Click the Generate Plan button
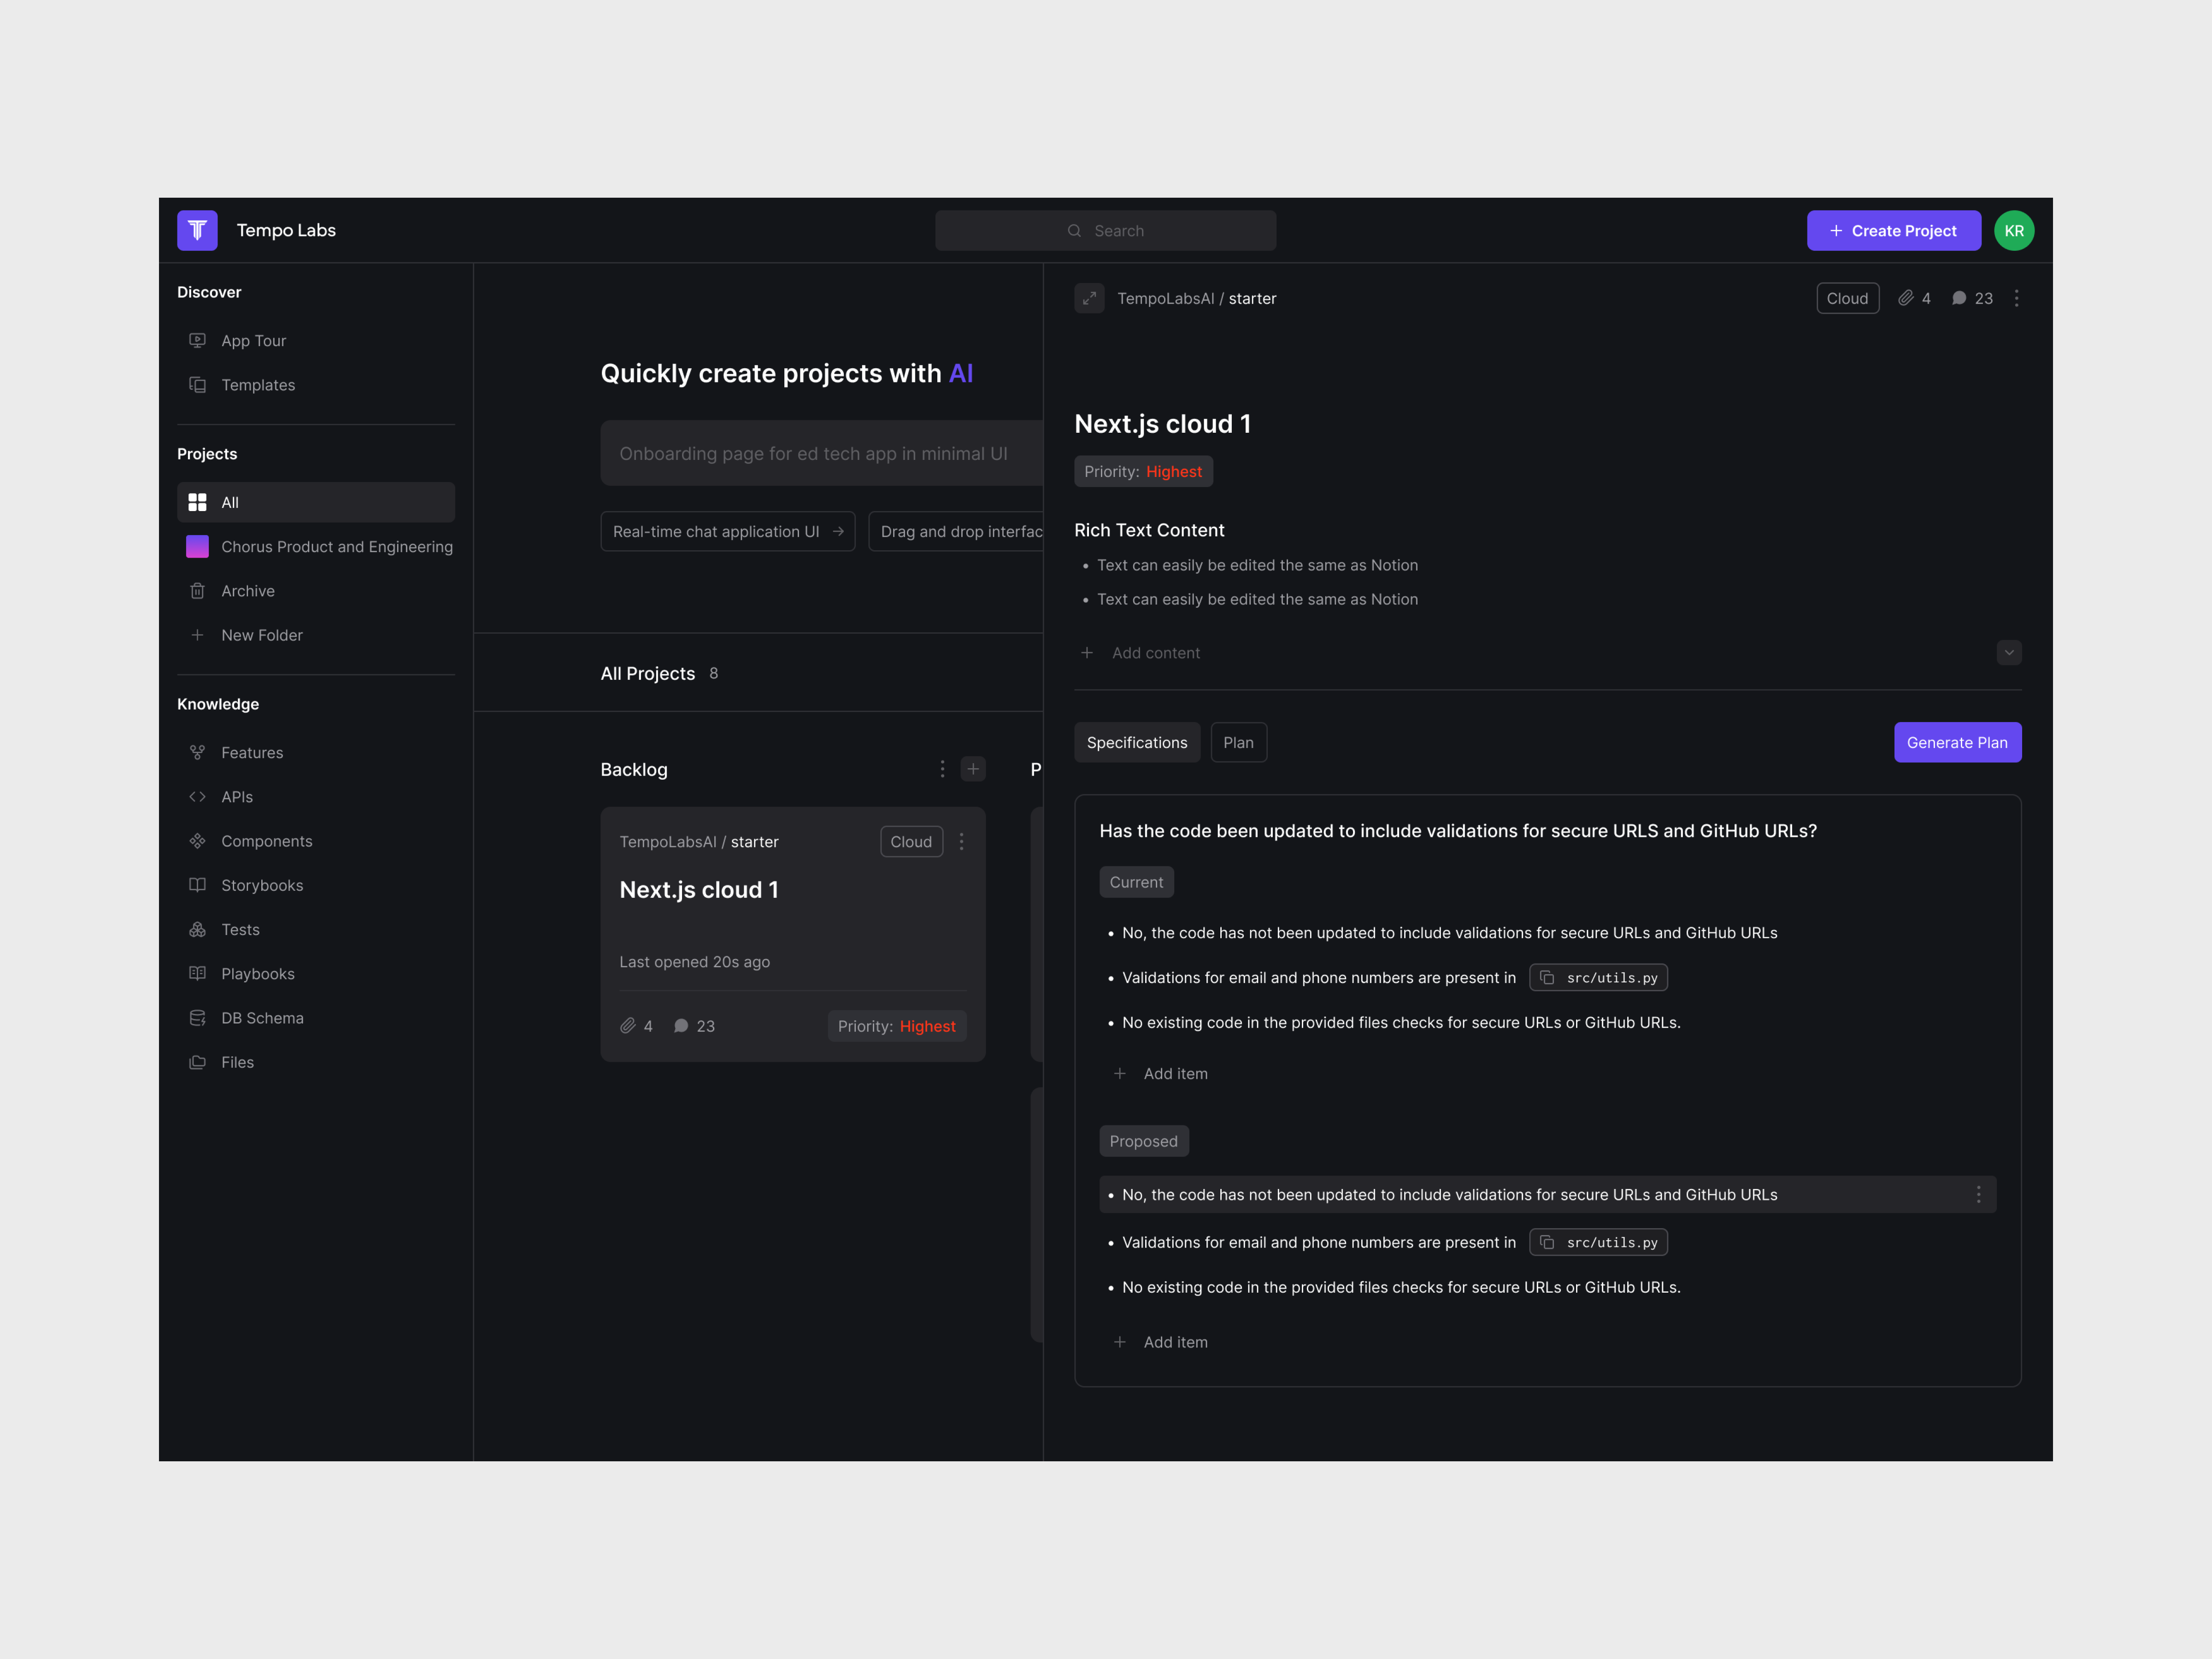Screen dimensions: 2212x1659 1957,742
